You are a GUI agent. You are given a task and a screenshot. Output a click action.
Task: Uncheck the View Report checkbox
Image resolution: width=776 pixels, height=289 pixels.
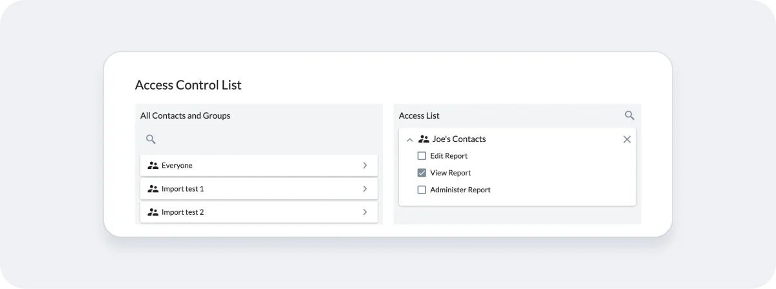click(422, 173)
